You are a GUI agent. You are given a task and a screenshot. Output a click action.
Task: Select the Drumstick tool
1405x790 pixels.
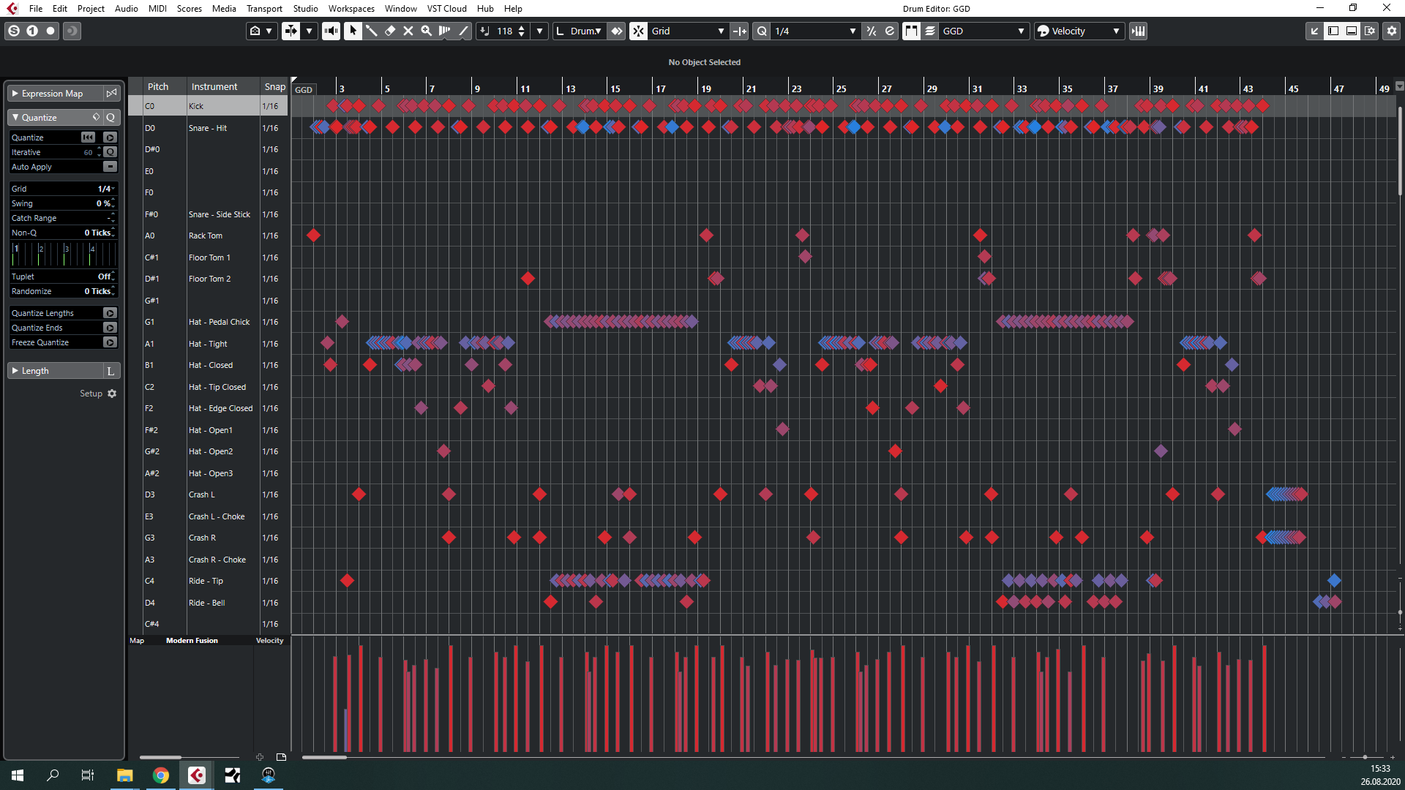[x=371, y=31]
